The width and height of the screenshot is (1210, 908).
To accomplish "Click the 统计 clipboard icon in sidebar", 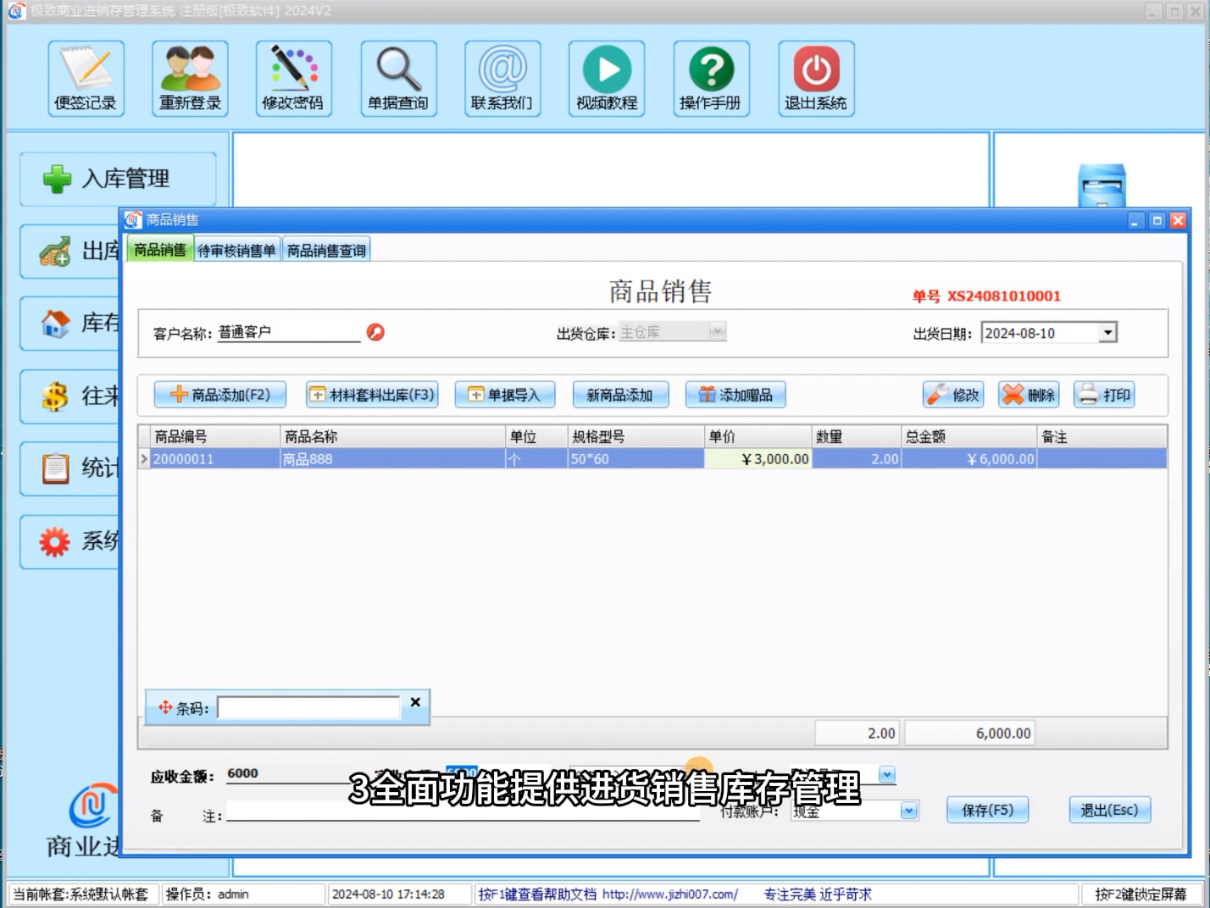I will 55,468.
